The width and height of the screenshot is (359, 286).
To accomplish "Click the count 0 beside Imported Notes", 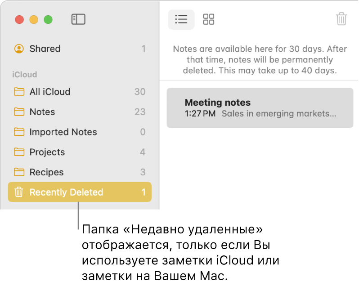I will (x=143, y=132).
